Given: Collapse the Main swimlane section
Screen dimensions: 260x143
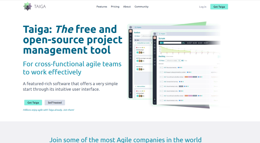Looking at the screenshot, I should [135, 86].
